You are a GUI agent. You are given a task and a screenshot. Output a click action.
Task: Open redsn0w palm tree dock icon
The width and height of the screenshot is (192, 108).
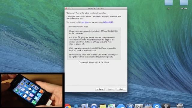point(166,106)
